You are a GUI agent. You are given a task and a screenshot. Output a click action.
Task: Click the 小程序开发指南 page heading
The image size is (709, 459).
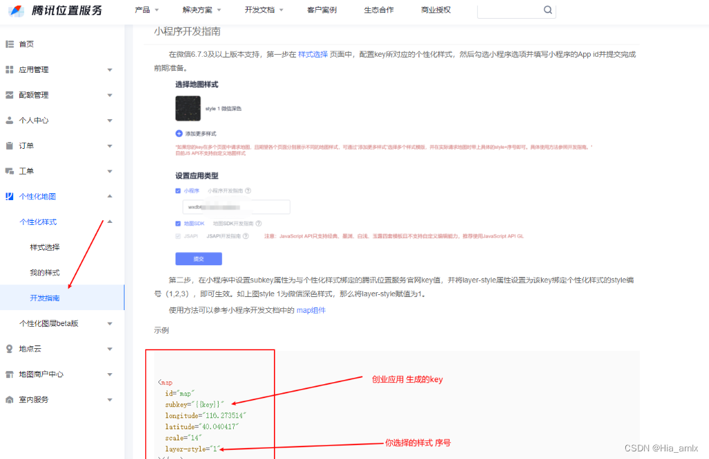tap(187, 31)
